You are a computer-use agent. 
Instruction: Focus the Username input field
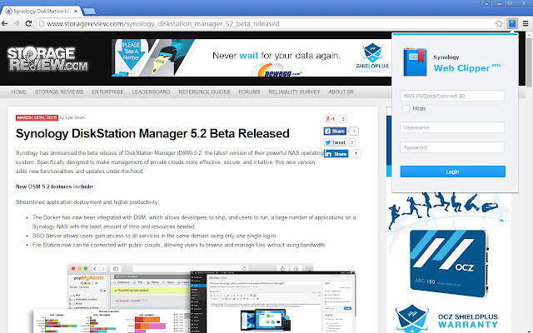(x=452, y=127)
